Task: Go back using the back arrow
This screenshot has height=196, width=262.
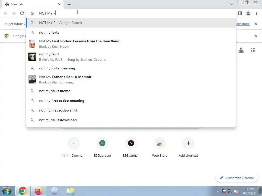Action: tap(6, 13)
